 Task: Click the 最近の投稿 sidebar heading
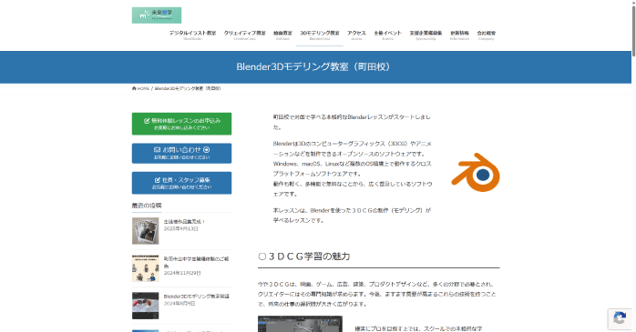147,206
